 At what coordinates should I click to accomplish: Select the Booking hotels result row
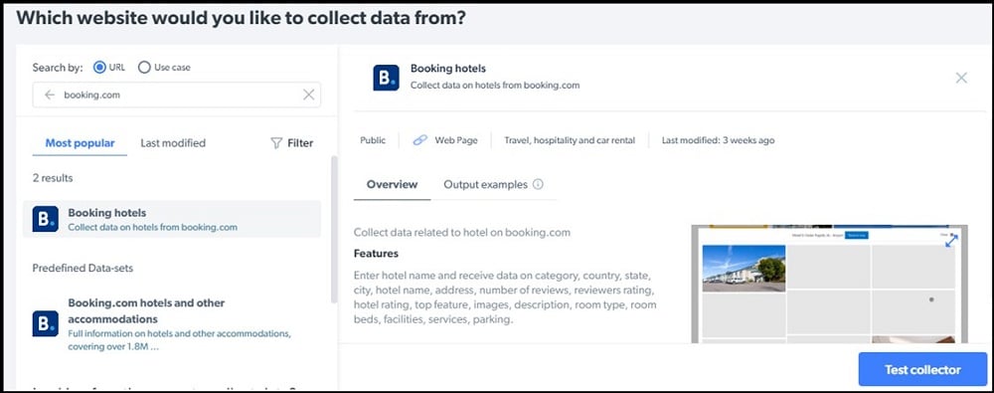pyautogui.click(x=172, y=219)
